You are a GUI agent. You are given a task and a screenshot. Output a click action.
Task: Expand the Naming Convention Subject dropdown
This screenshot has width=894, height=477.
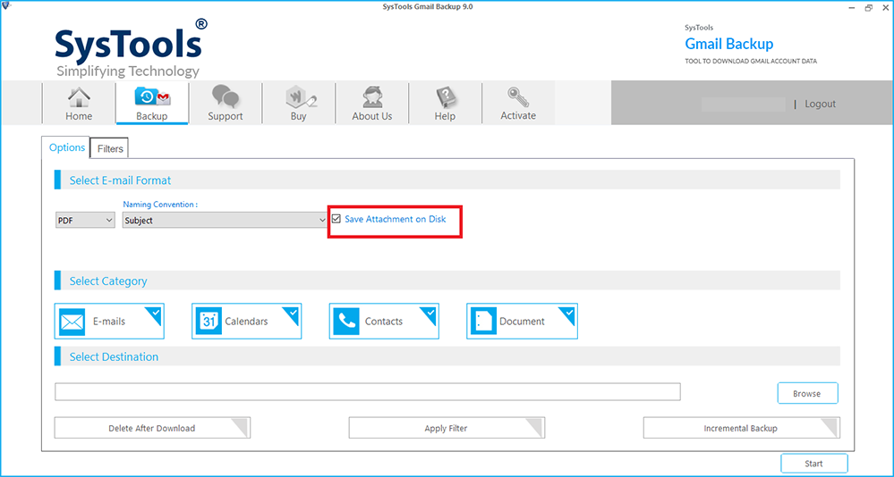(x=225, y=221)
